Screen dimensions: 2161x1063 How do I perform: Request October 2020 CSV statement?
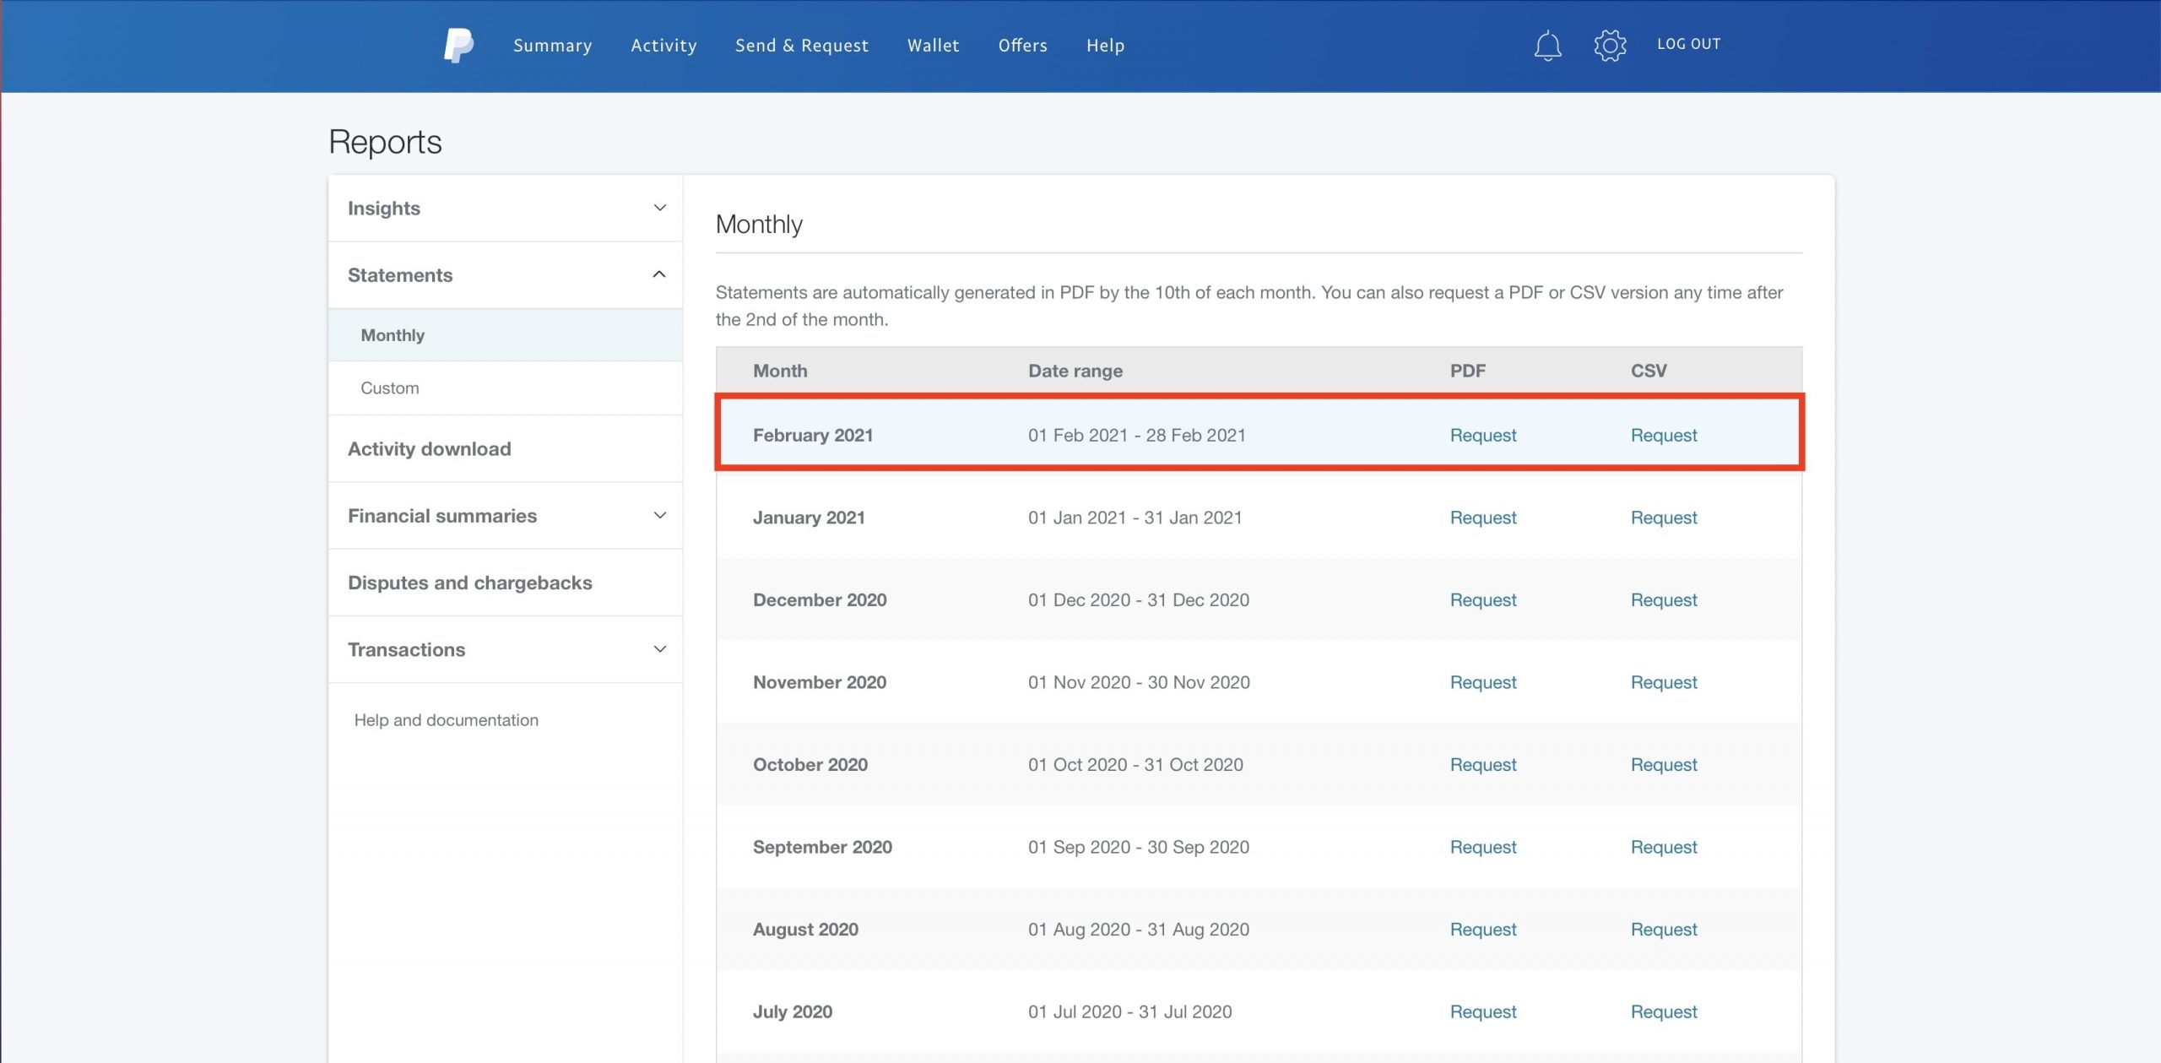click(x=1663, y=764)
